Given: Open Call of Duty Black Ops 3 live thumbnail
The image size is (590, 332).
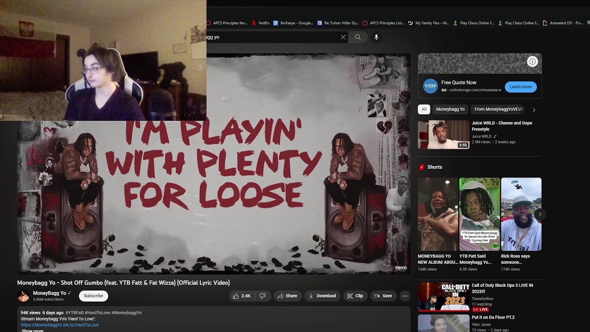Looking at the screenshot, I should pyautogui.click(x=443, y=297).
